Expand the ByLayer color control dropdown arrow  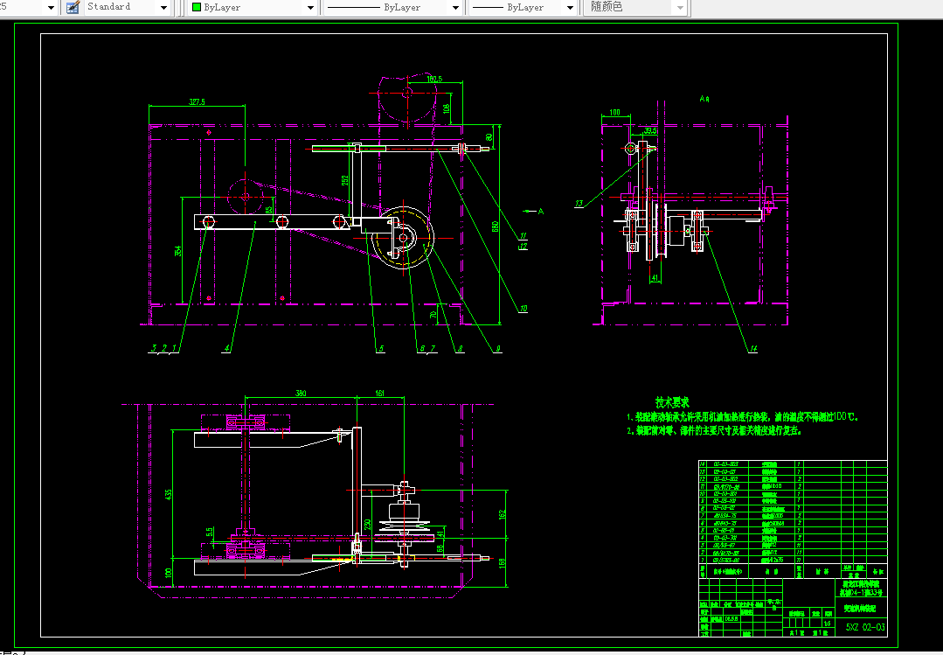coord(310,8)
